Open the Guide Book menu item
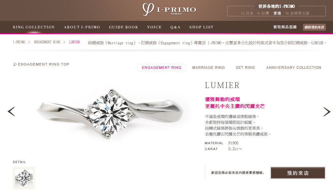The height and width of the screenshot is (196, 333). [123, 27]
